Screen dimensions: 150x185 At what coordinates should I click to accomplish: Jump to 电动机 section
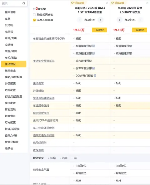coord(9,32)
